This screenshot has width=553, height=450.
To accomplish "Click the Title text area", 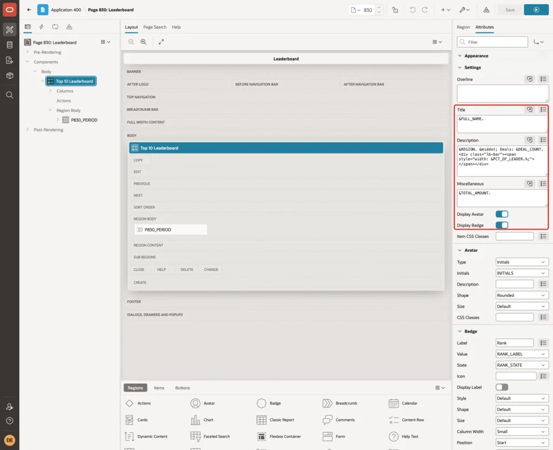I will point(503,124).
